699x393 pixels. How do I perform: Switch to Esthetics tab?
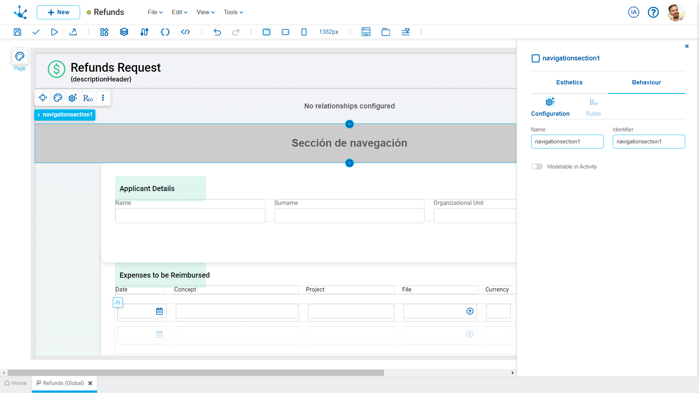pos(569,83)
